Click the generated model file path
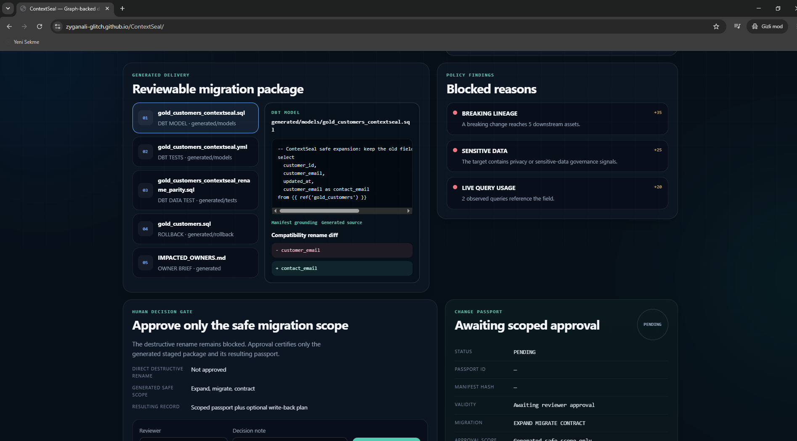Viewport: 797px width, 441px height. [341, 126]
